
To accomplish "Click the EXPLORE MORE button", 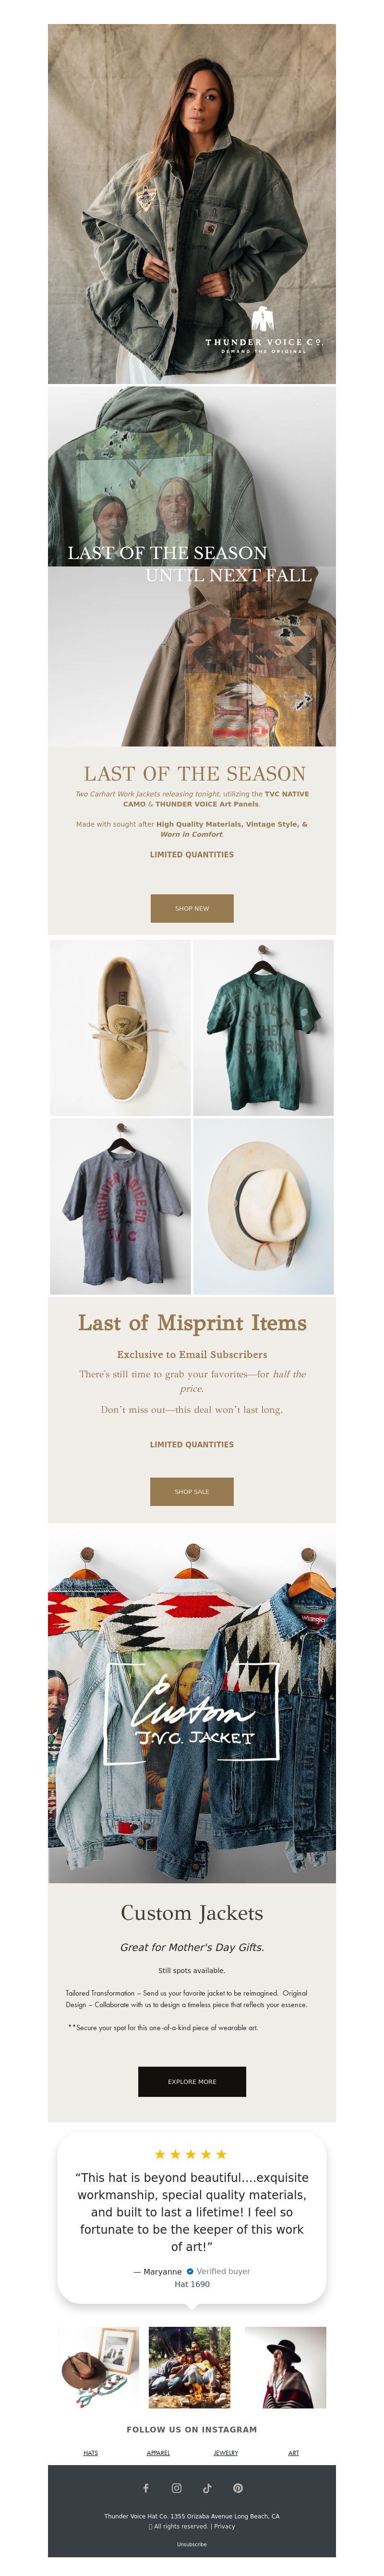I will point(192,2081).
